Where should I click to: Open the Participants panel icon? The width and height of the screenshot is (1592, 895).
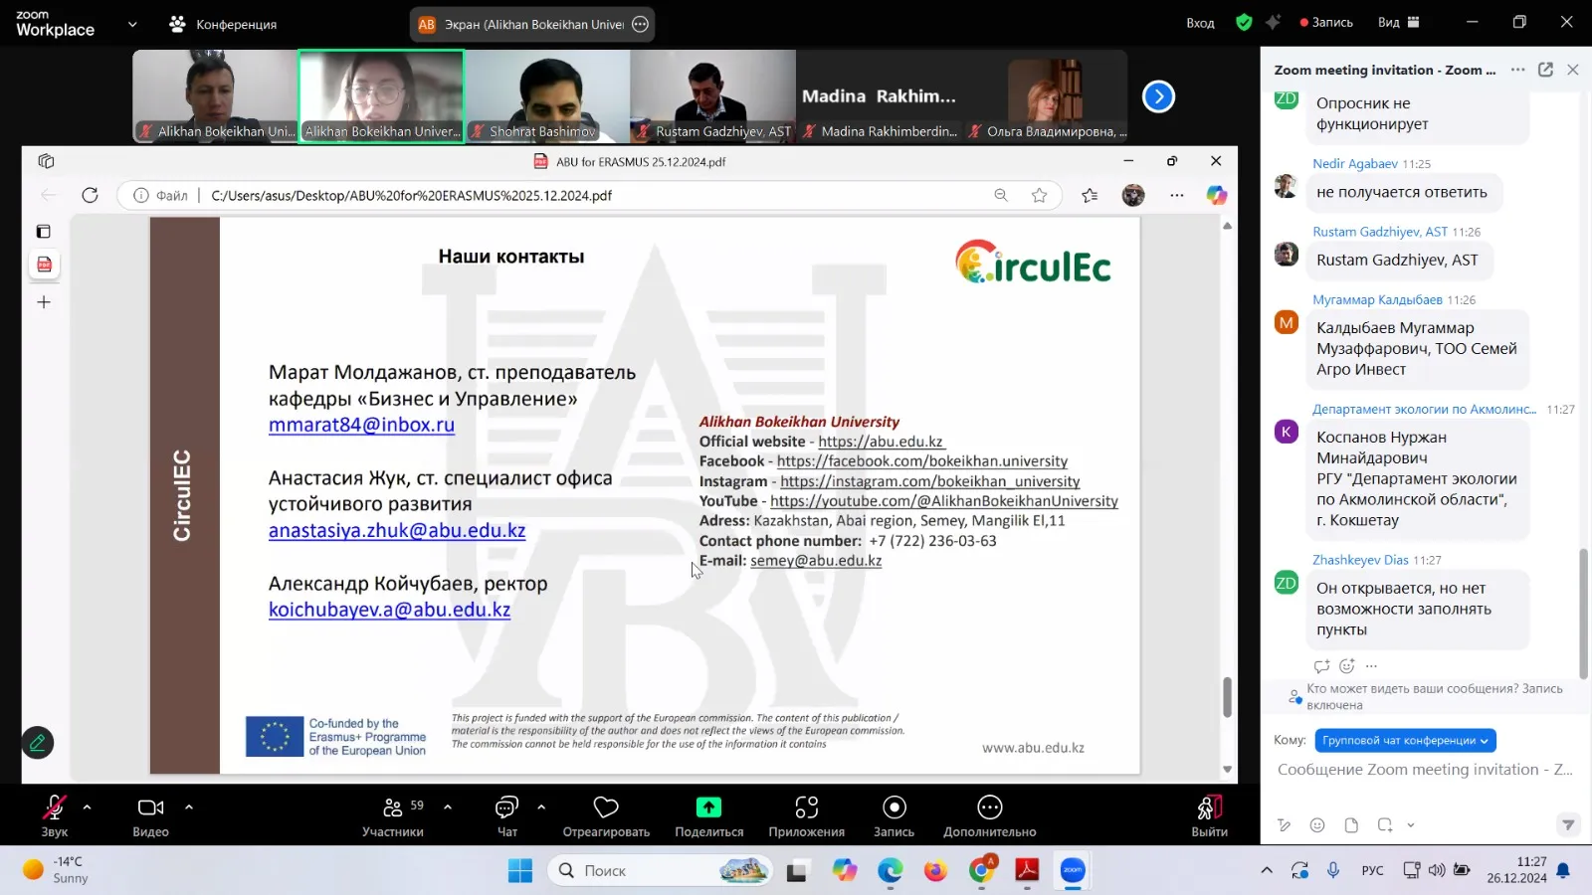coord(393,807)
